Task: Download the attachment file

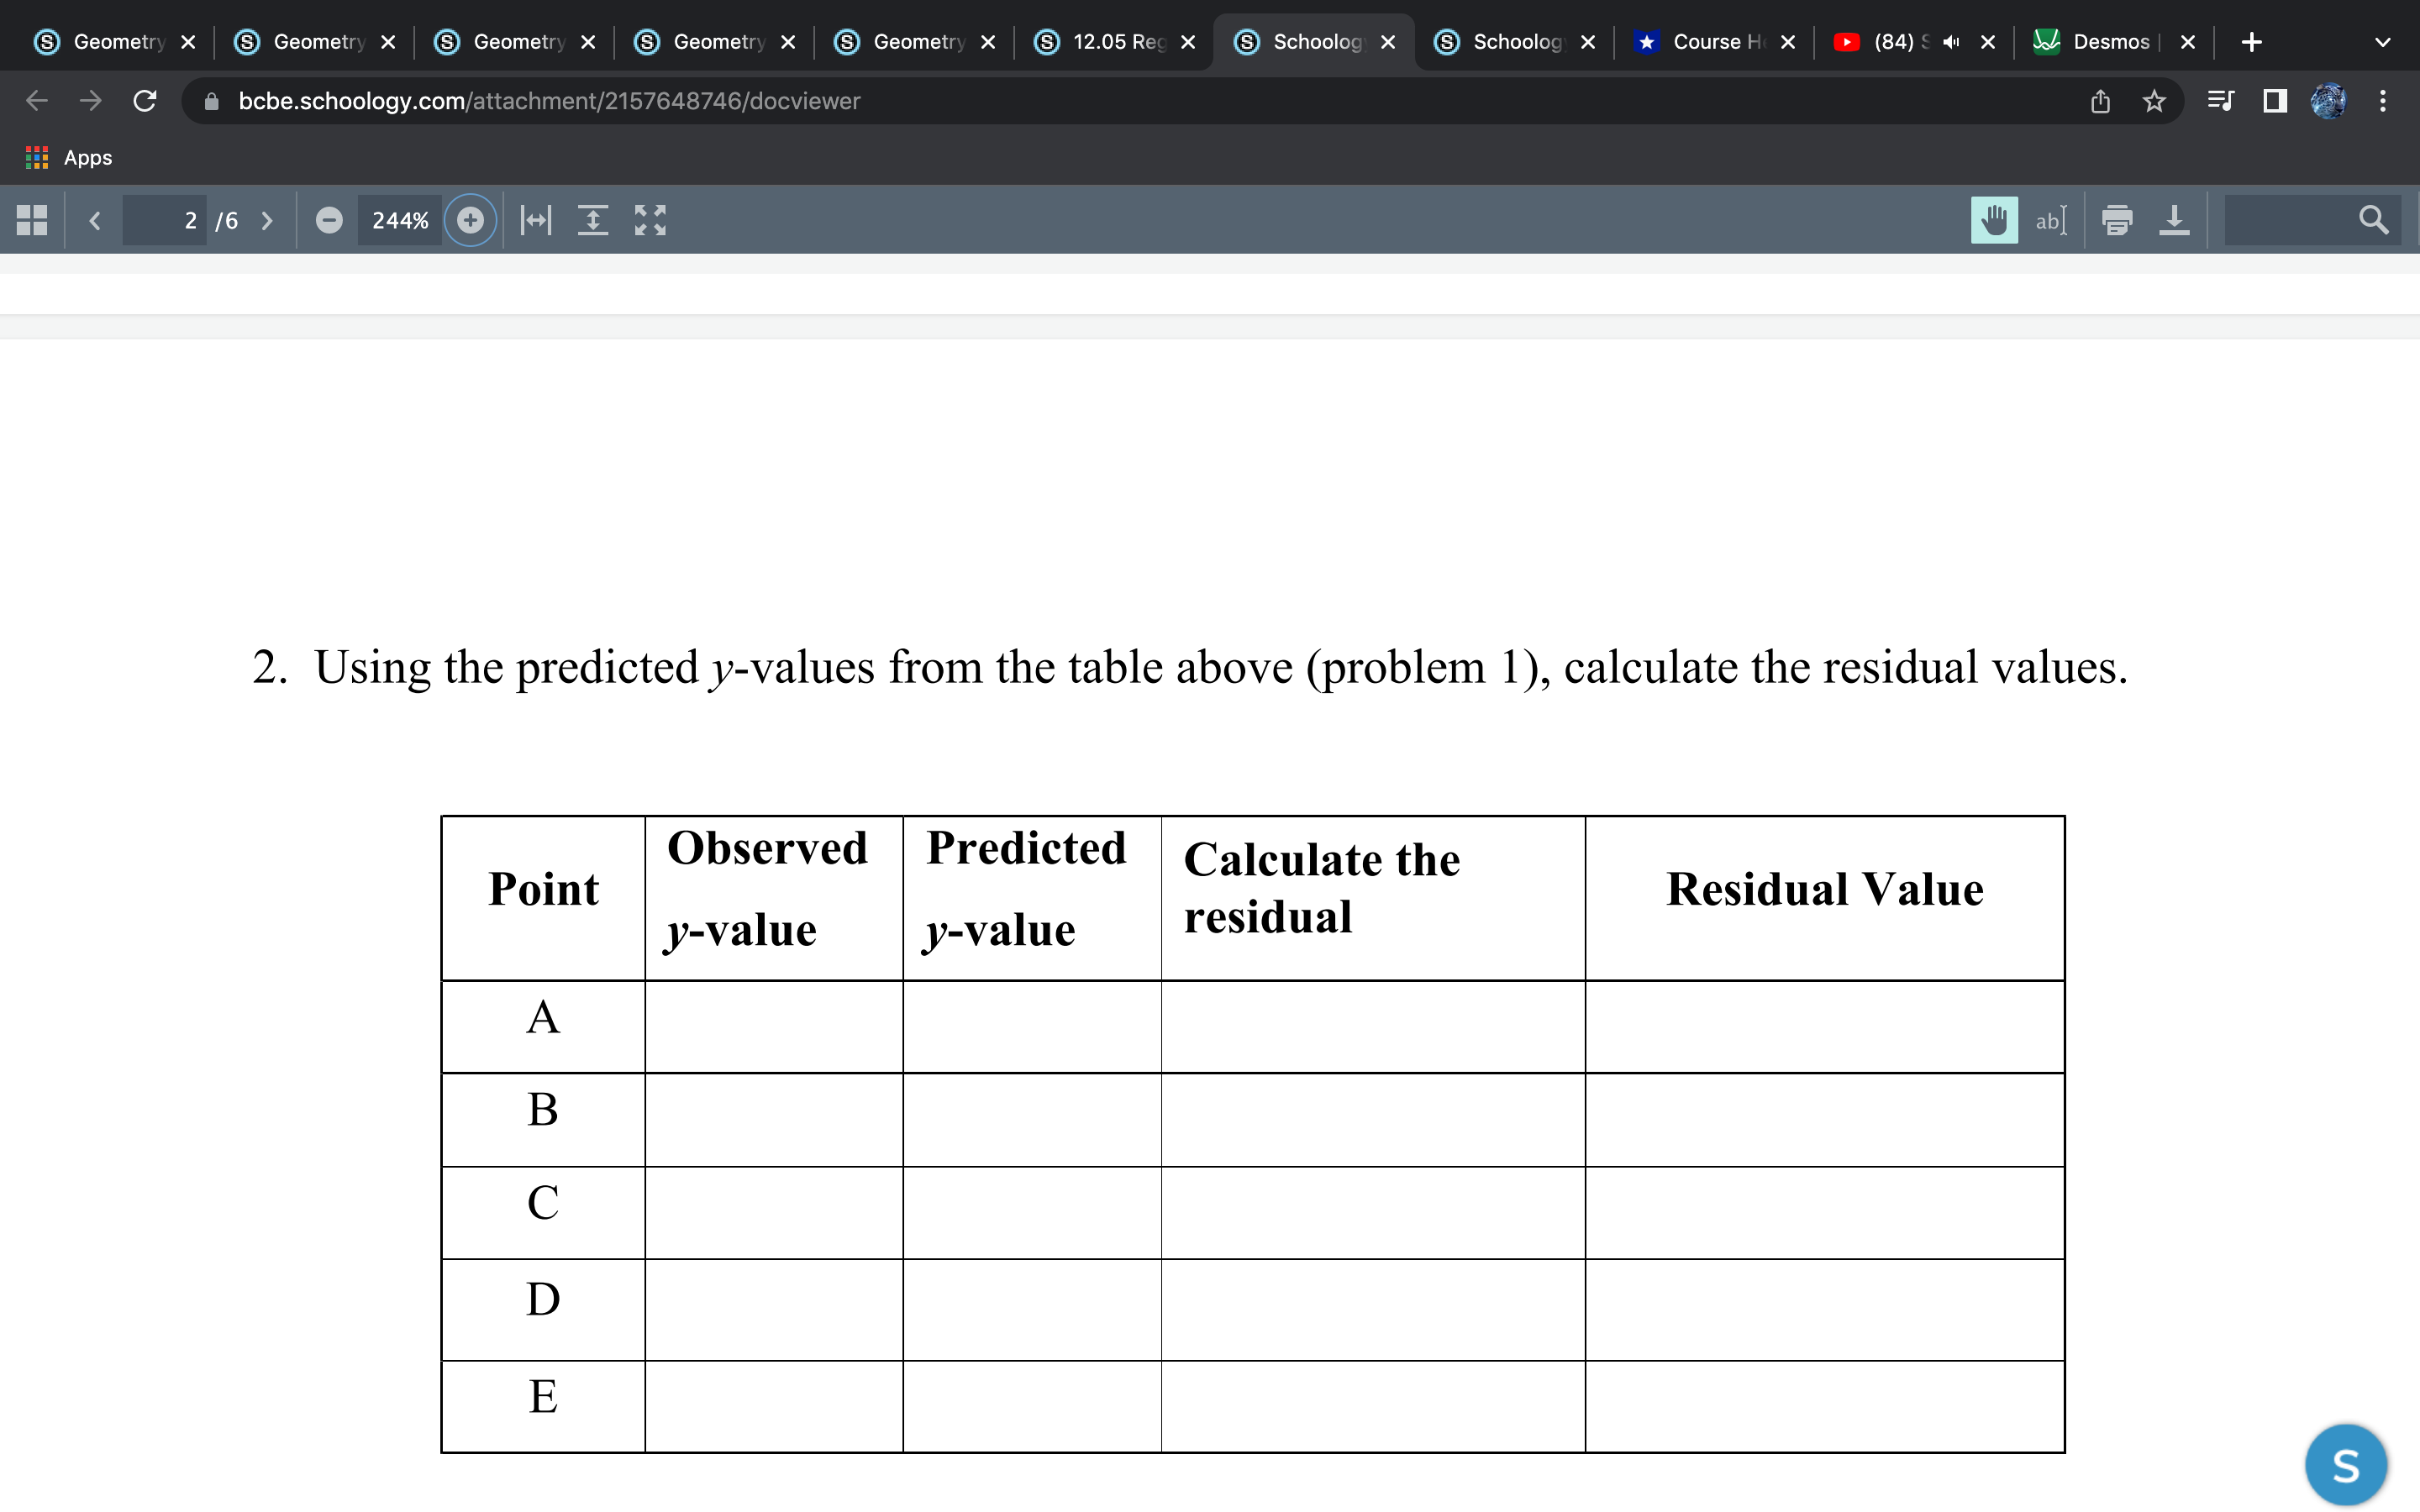Action: point(2175,220)
